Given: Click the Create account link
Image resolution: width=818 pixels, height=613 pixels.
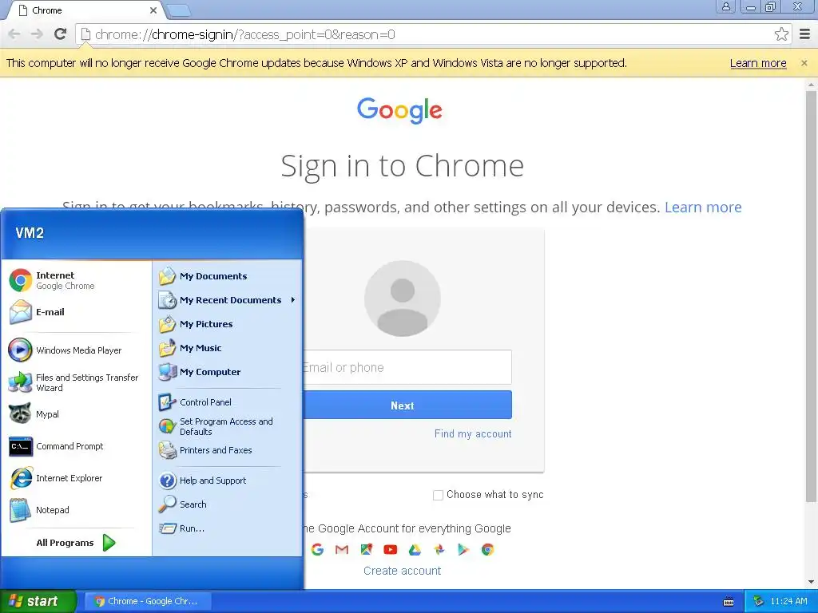Looking at the screenshot, I should click(403, 571).
